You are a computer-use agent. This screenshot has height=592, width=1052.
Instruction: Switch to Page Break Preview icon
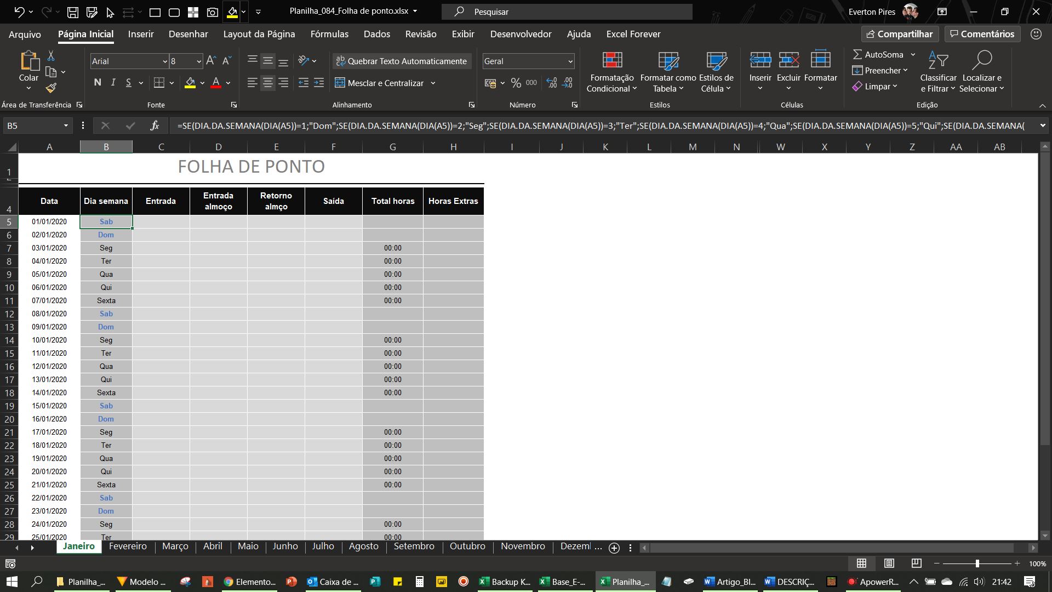tap(916, 563)
